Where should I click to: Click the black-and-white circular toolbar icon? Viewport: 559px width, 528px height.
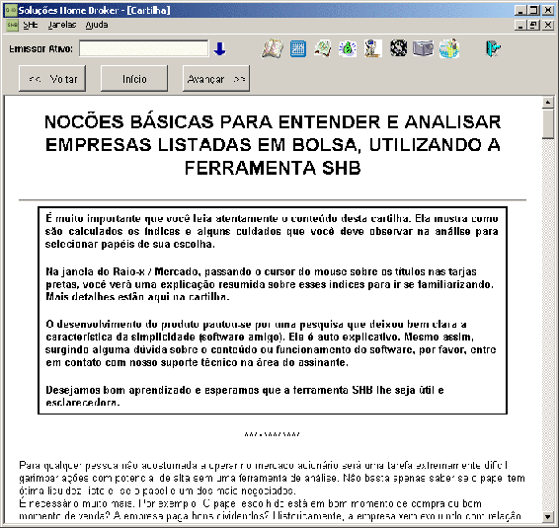398,48
